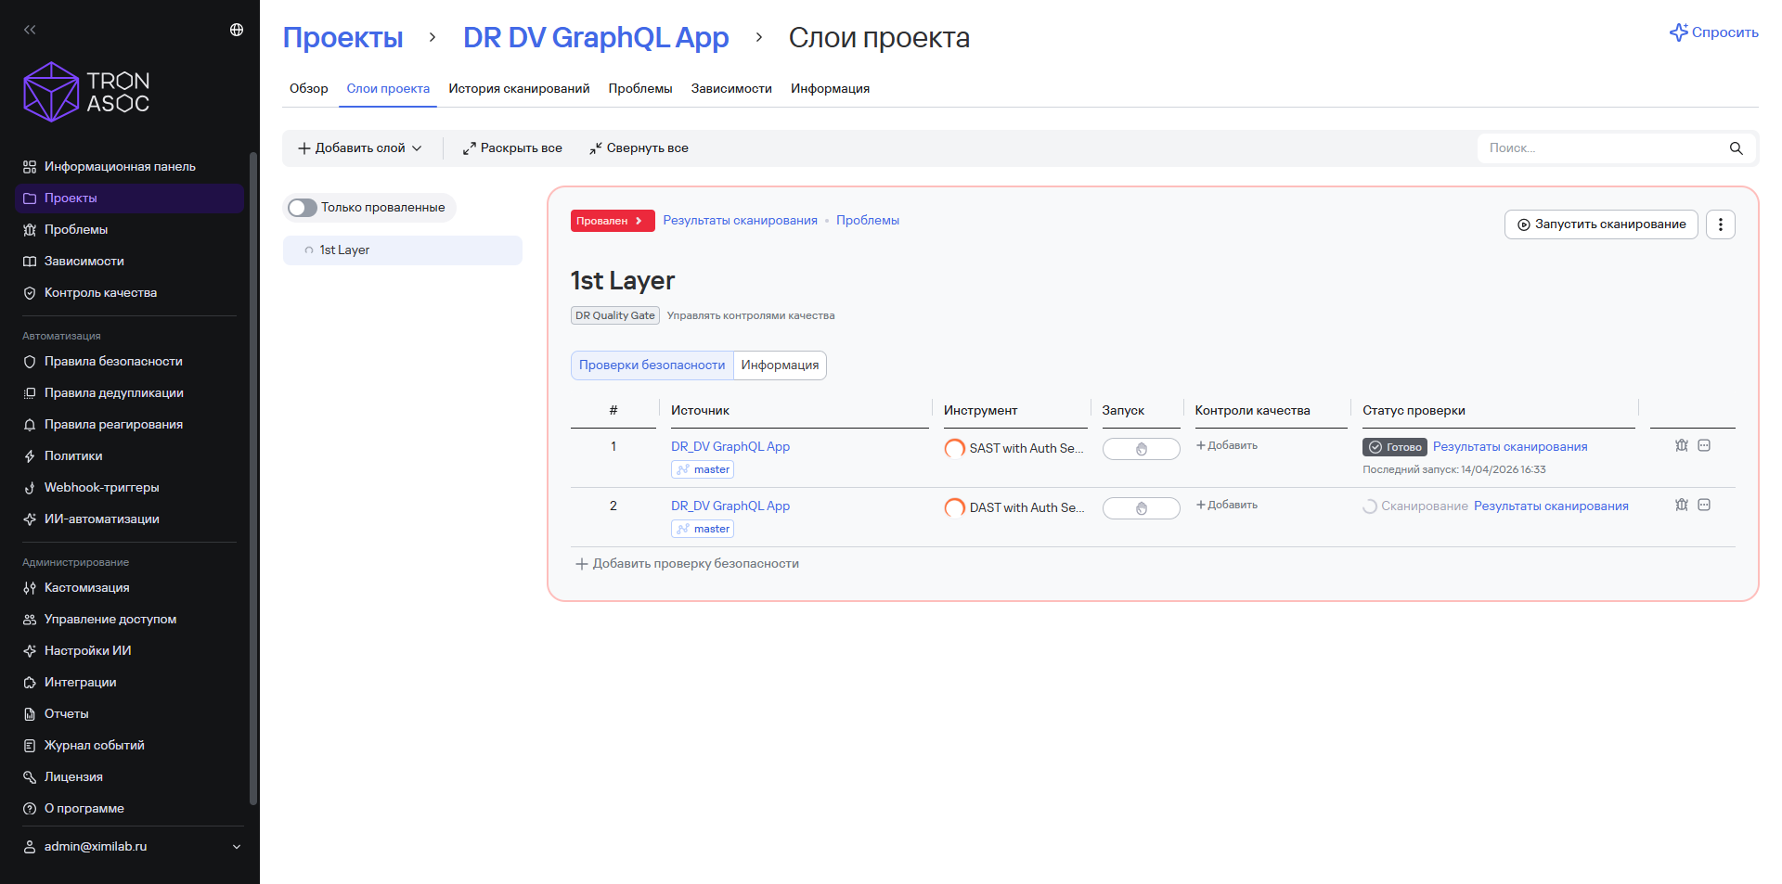
Task: Click Запустить сканирование button
Action: point(1601,224)
